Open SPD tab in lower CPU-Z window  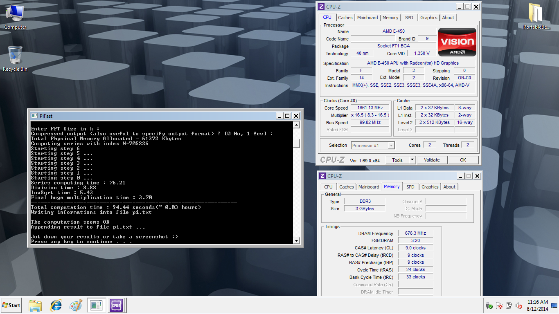coord(410,187)
